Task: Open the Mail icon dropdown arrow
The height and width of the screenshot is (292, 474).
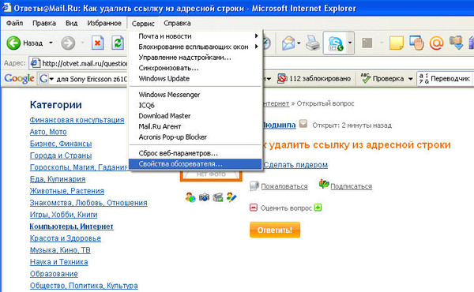Action: (x=299, y=43)
